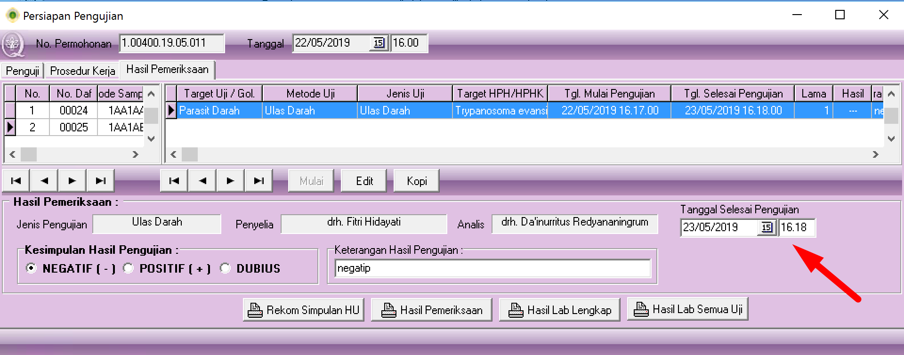Go to first record in sample list navigator
The image size is (904, 355).
tap(16, 181)
